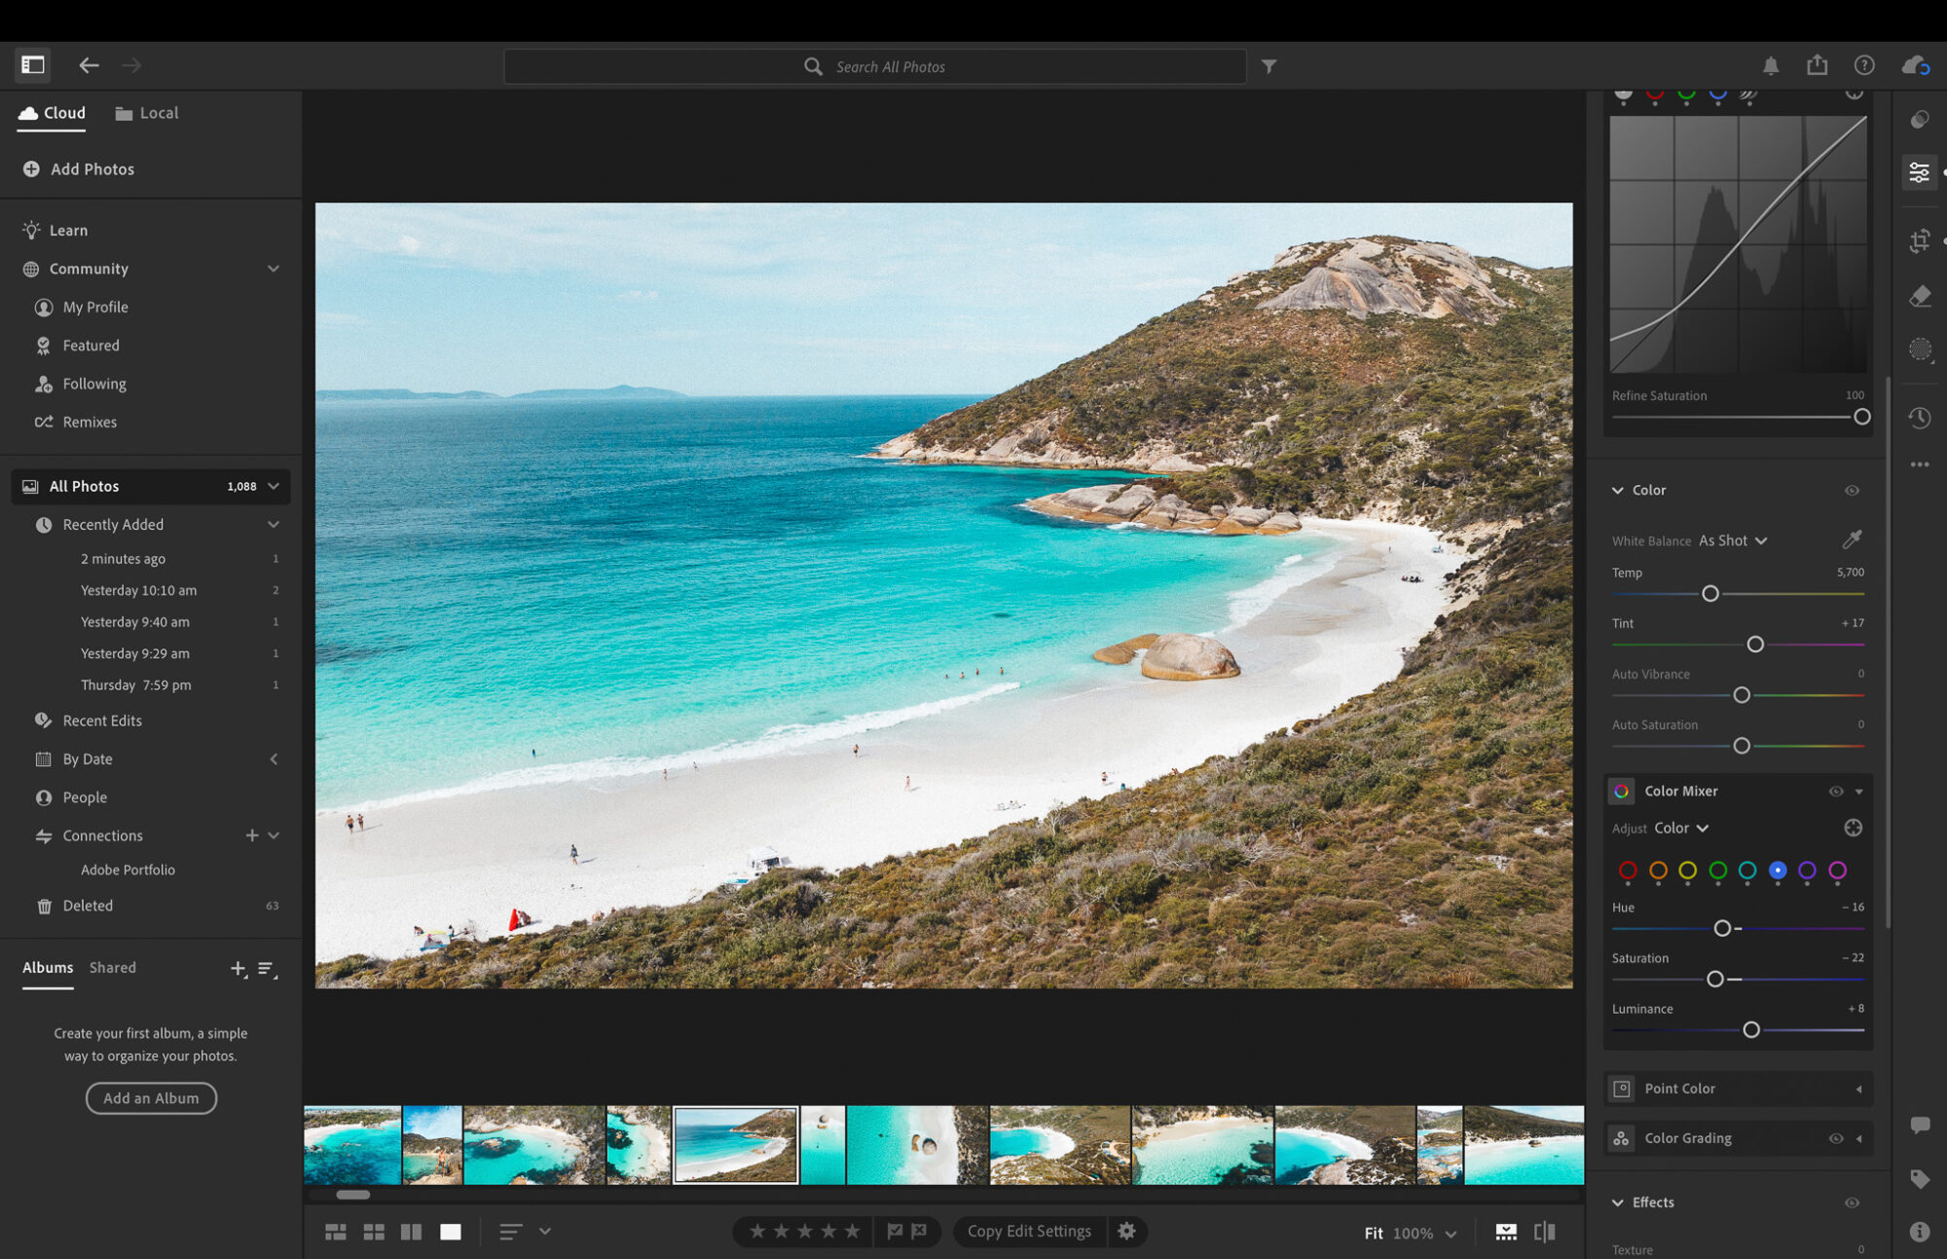Switch to the Local tab
Screen dimensions: 1947x1259
(x=146, y=112)
